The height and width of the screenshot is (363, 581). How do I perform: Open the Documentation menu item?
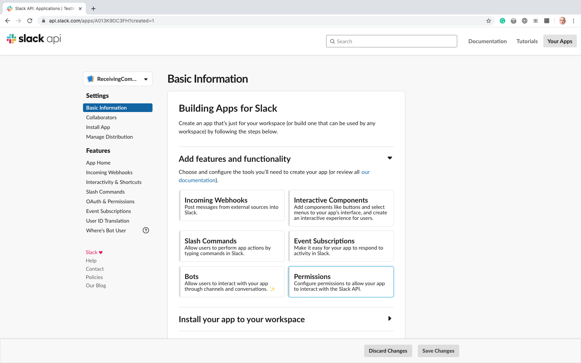487,41
